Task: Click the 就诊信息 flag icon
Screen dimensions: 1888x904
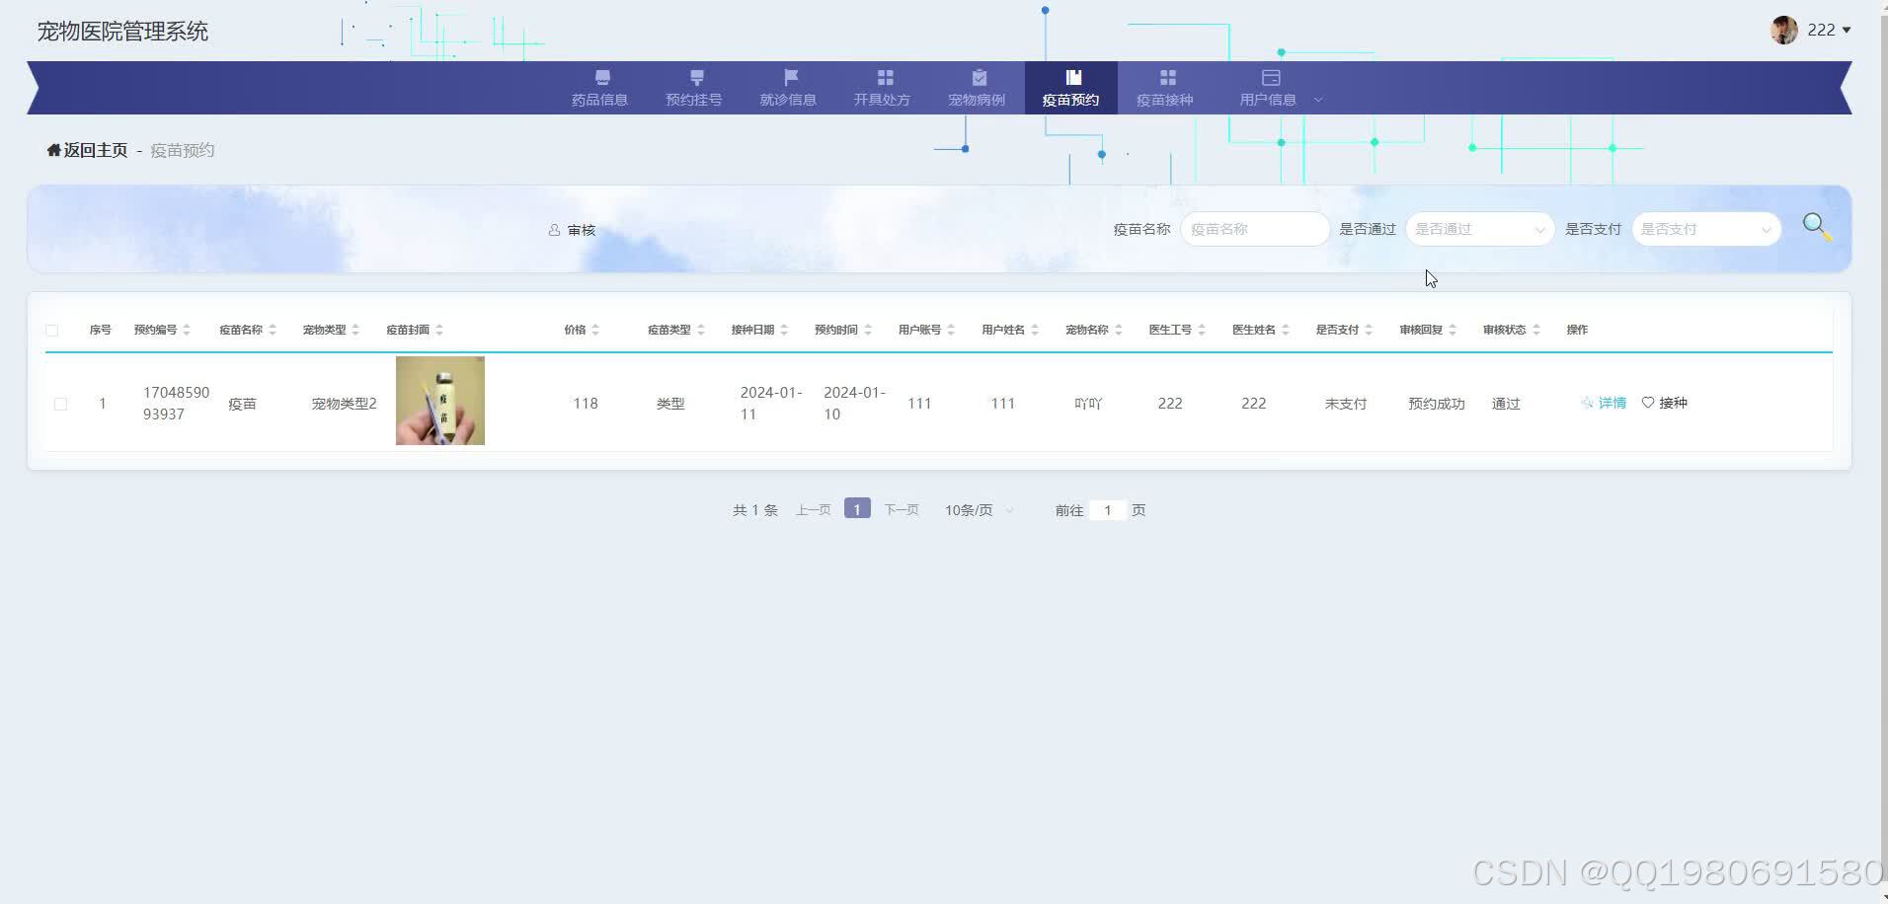Action: pyautogui.click(x=787, y=77)
